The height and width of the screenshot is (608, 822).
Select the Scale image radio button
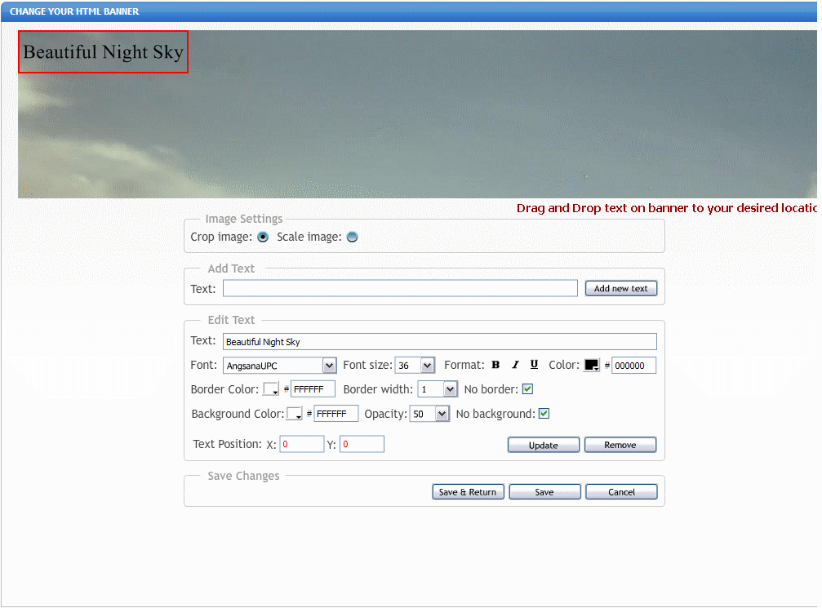[x=353, y=237]
